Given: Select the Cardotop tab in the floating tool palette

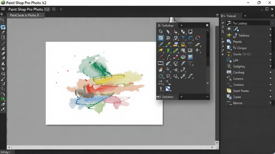Looking at the screenshot, I should tap(168, 25).
